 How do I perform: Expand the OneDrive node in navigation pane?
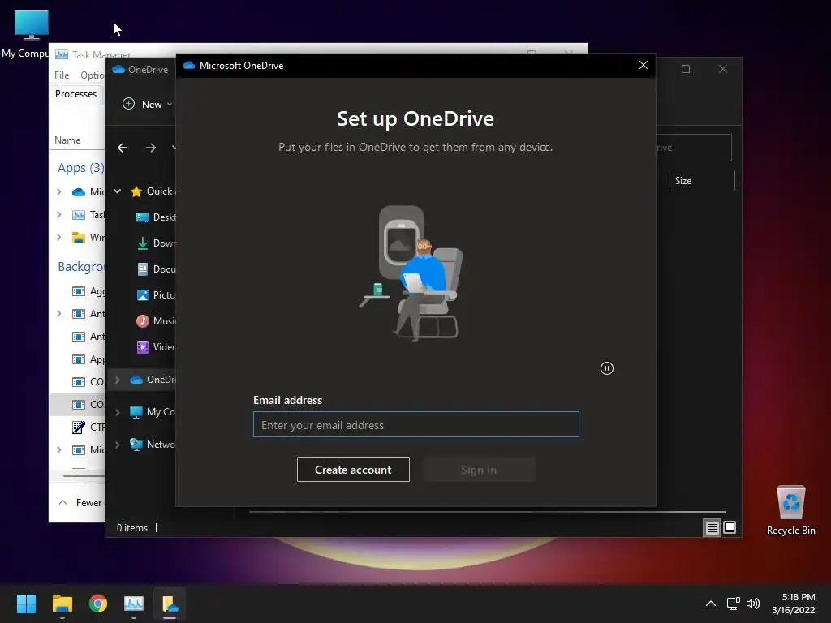point(117,380)
